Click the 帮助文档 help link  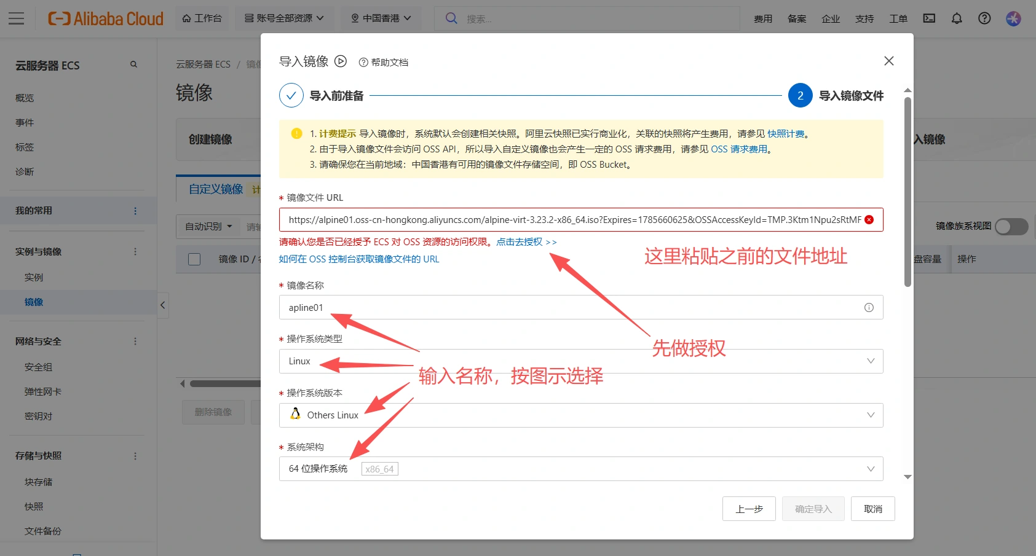(x=384, y=62)
